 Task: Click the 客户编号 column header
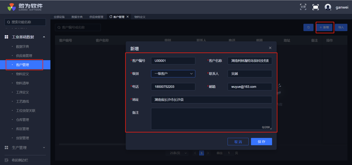[65, 41]
